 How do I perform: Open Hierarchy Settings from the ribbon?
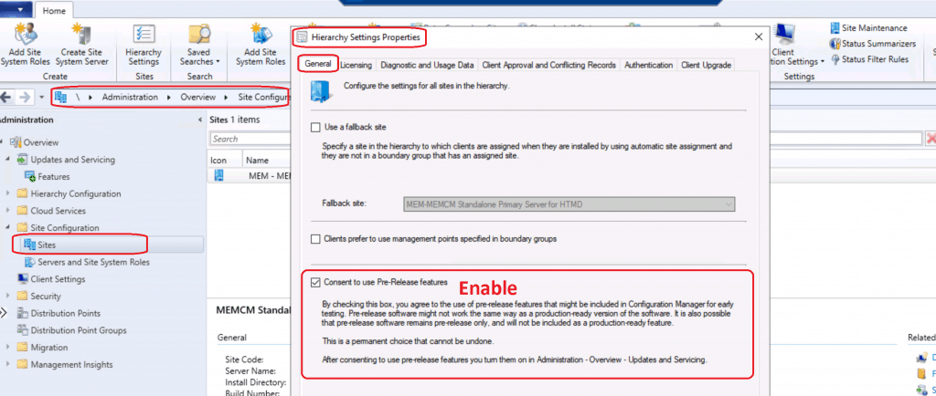[x=144, y=45]
